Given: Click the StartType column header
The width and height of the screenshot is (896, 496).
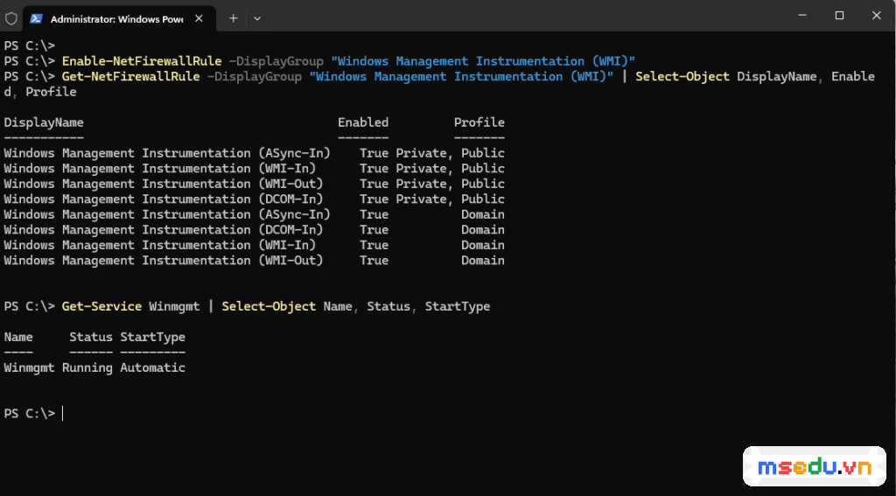Looking at the screenshot, I should point(152,337).
